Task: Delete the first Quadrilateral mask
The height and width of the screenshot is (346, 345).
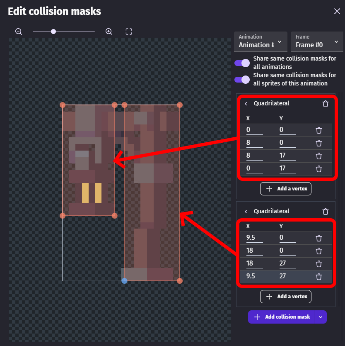Action: [326, 104]
